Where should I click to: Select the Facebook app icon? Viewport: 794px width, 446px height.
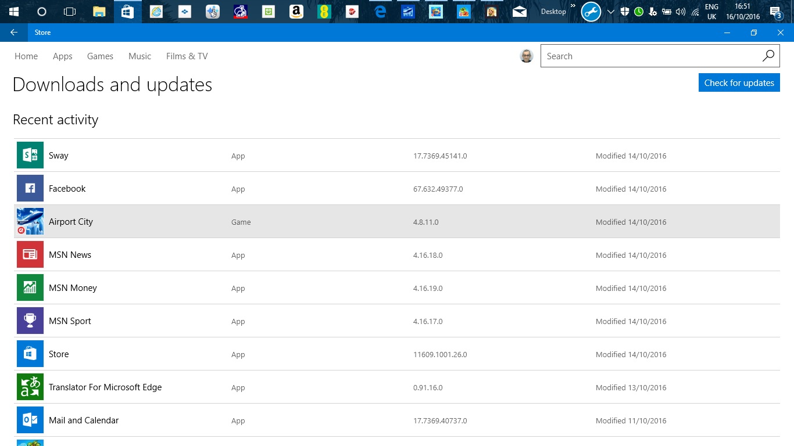pyautogui.click(x=30, y=188)
